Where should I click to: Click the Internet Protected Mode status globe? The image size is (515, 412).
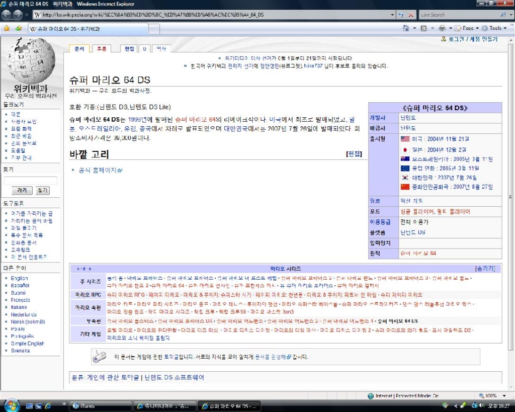(x=371, y=395)
